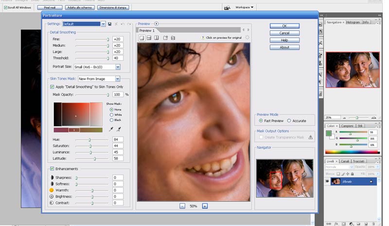Click new adjustment layer half-circle icon

tap(351, 224)
